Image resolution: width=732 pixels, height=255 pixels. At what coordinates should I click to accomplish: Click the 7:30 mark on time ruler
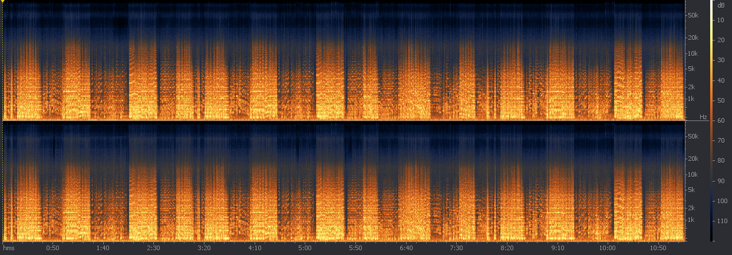click(456, 248)
